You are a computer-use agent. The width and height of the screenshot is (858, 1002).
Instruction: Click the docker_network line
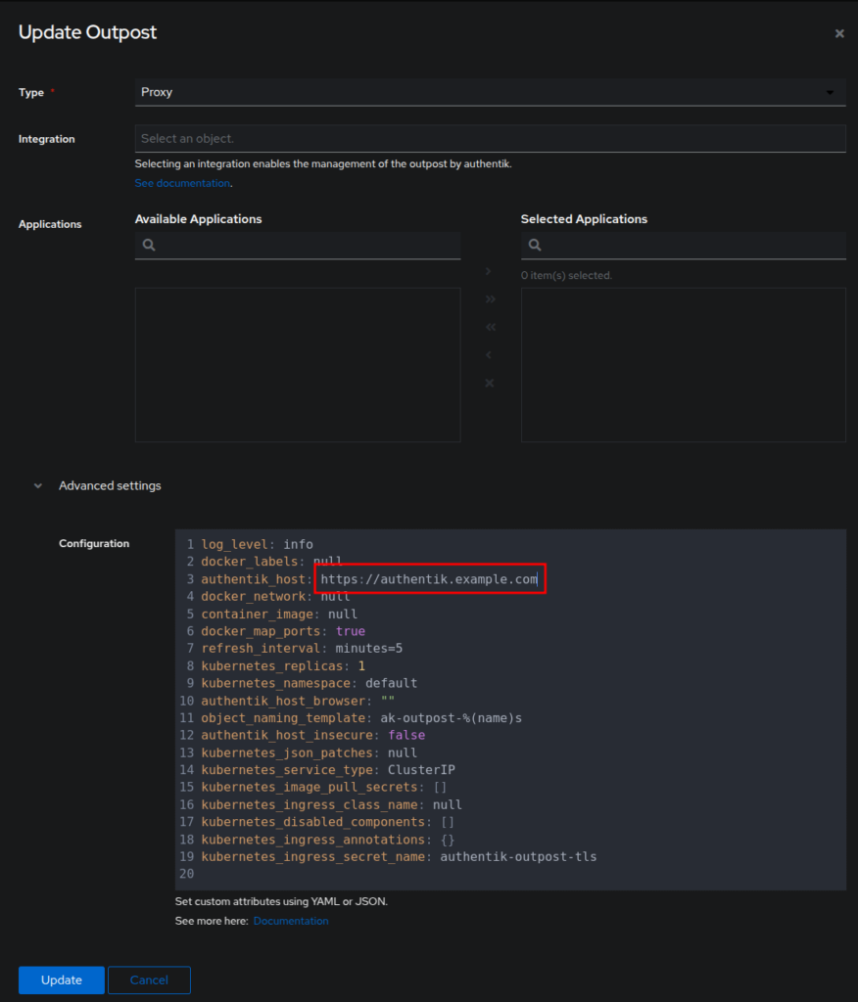point(276,597)
